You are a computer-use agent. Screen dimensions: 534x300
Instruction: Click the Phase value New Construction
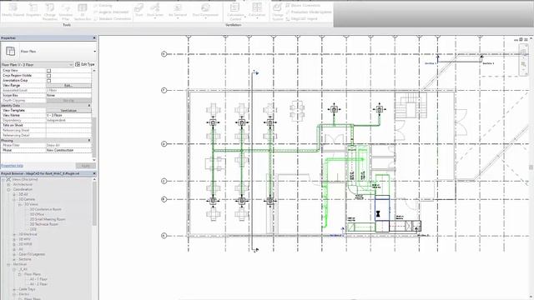point(68,150)
